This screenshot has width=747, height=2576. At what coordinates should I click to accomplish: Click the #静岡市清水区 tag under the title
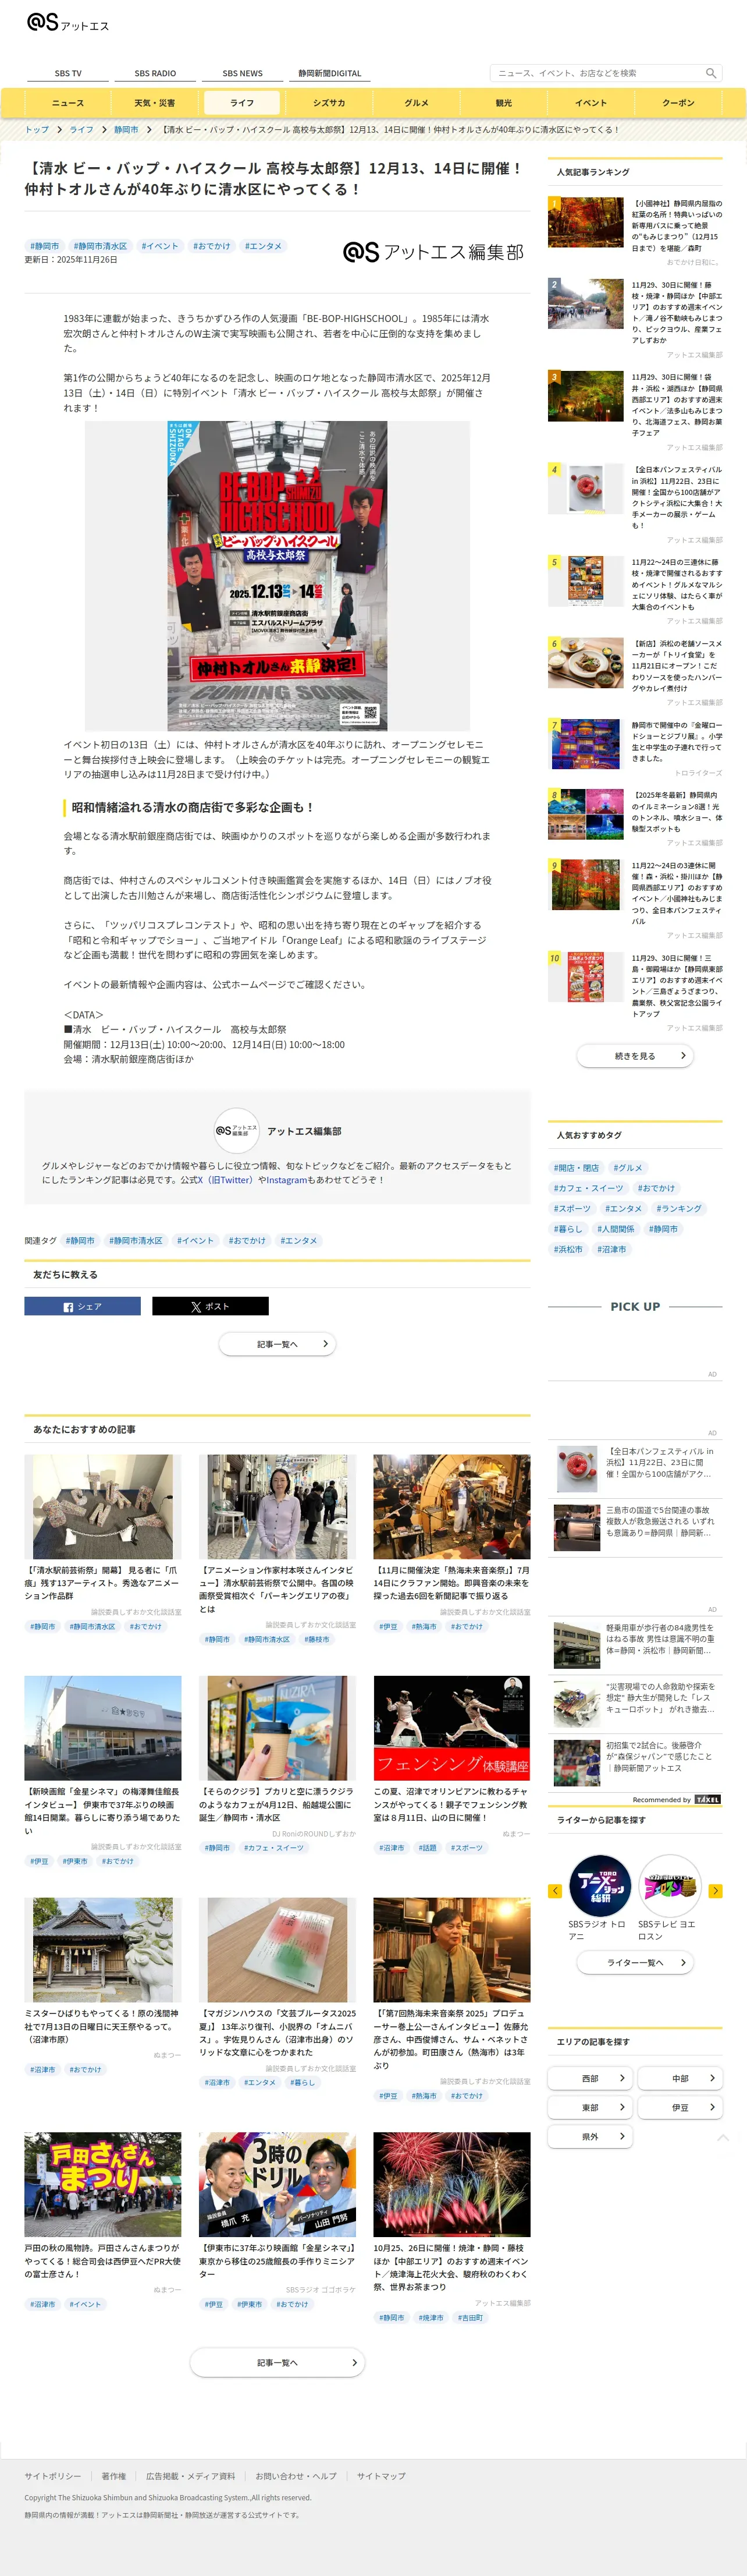click(100, 246)
